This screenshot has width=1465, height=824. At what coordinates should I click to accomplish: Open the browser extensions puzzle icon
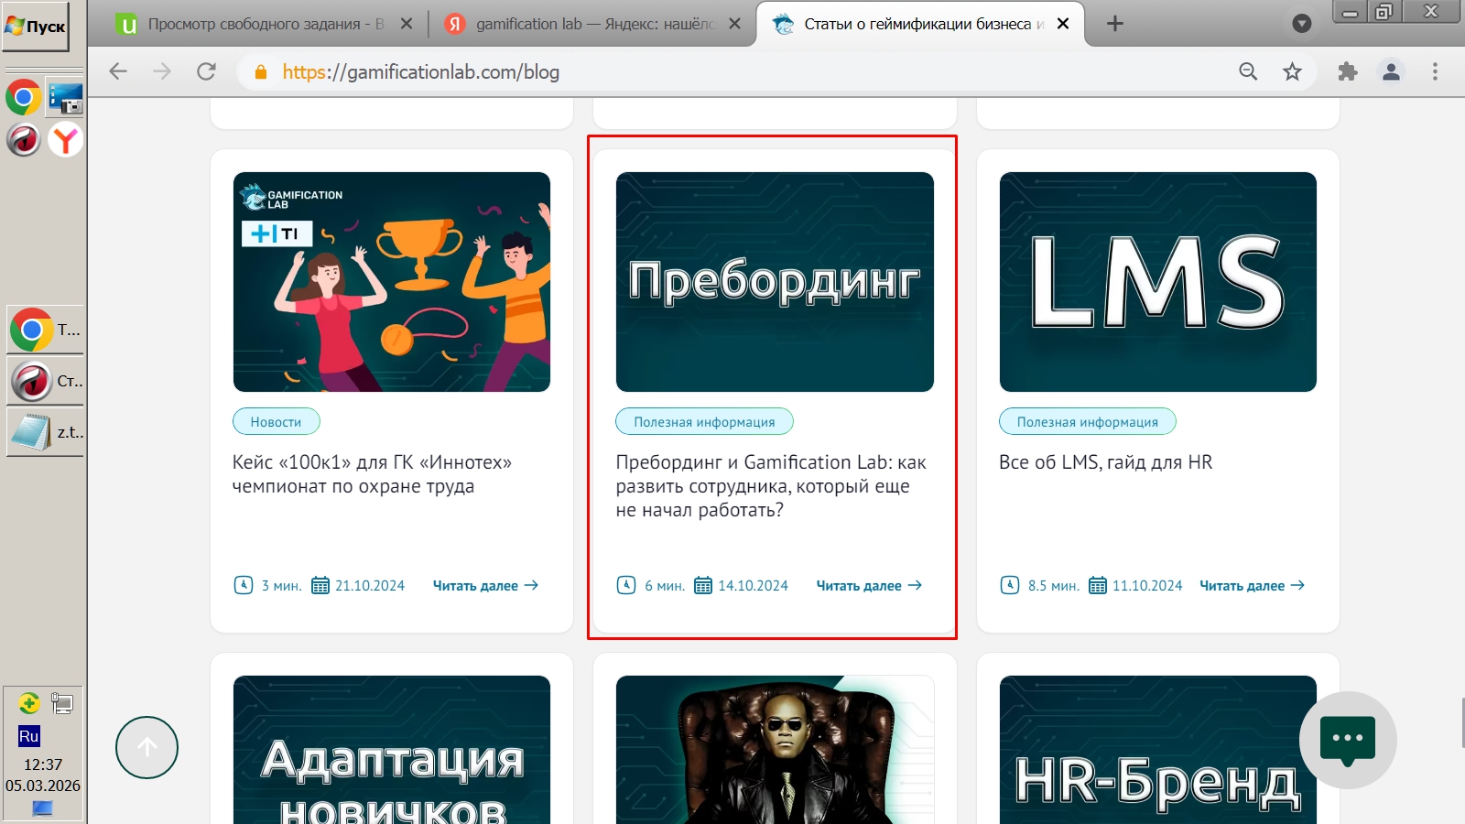[1347, 71]
